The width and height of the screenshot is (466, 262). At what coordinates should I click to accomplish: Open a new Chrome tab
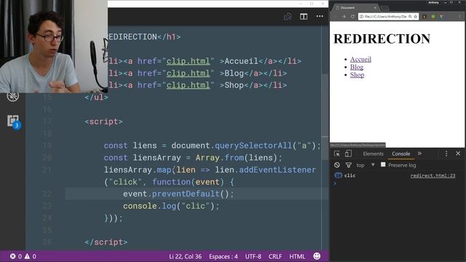coord(385,8)
